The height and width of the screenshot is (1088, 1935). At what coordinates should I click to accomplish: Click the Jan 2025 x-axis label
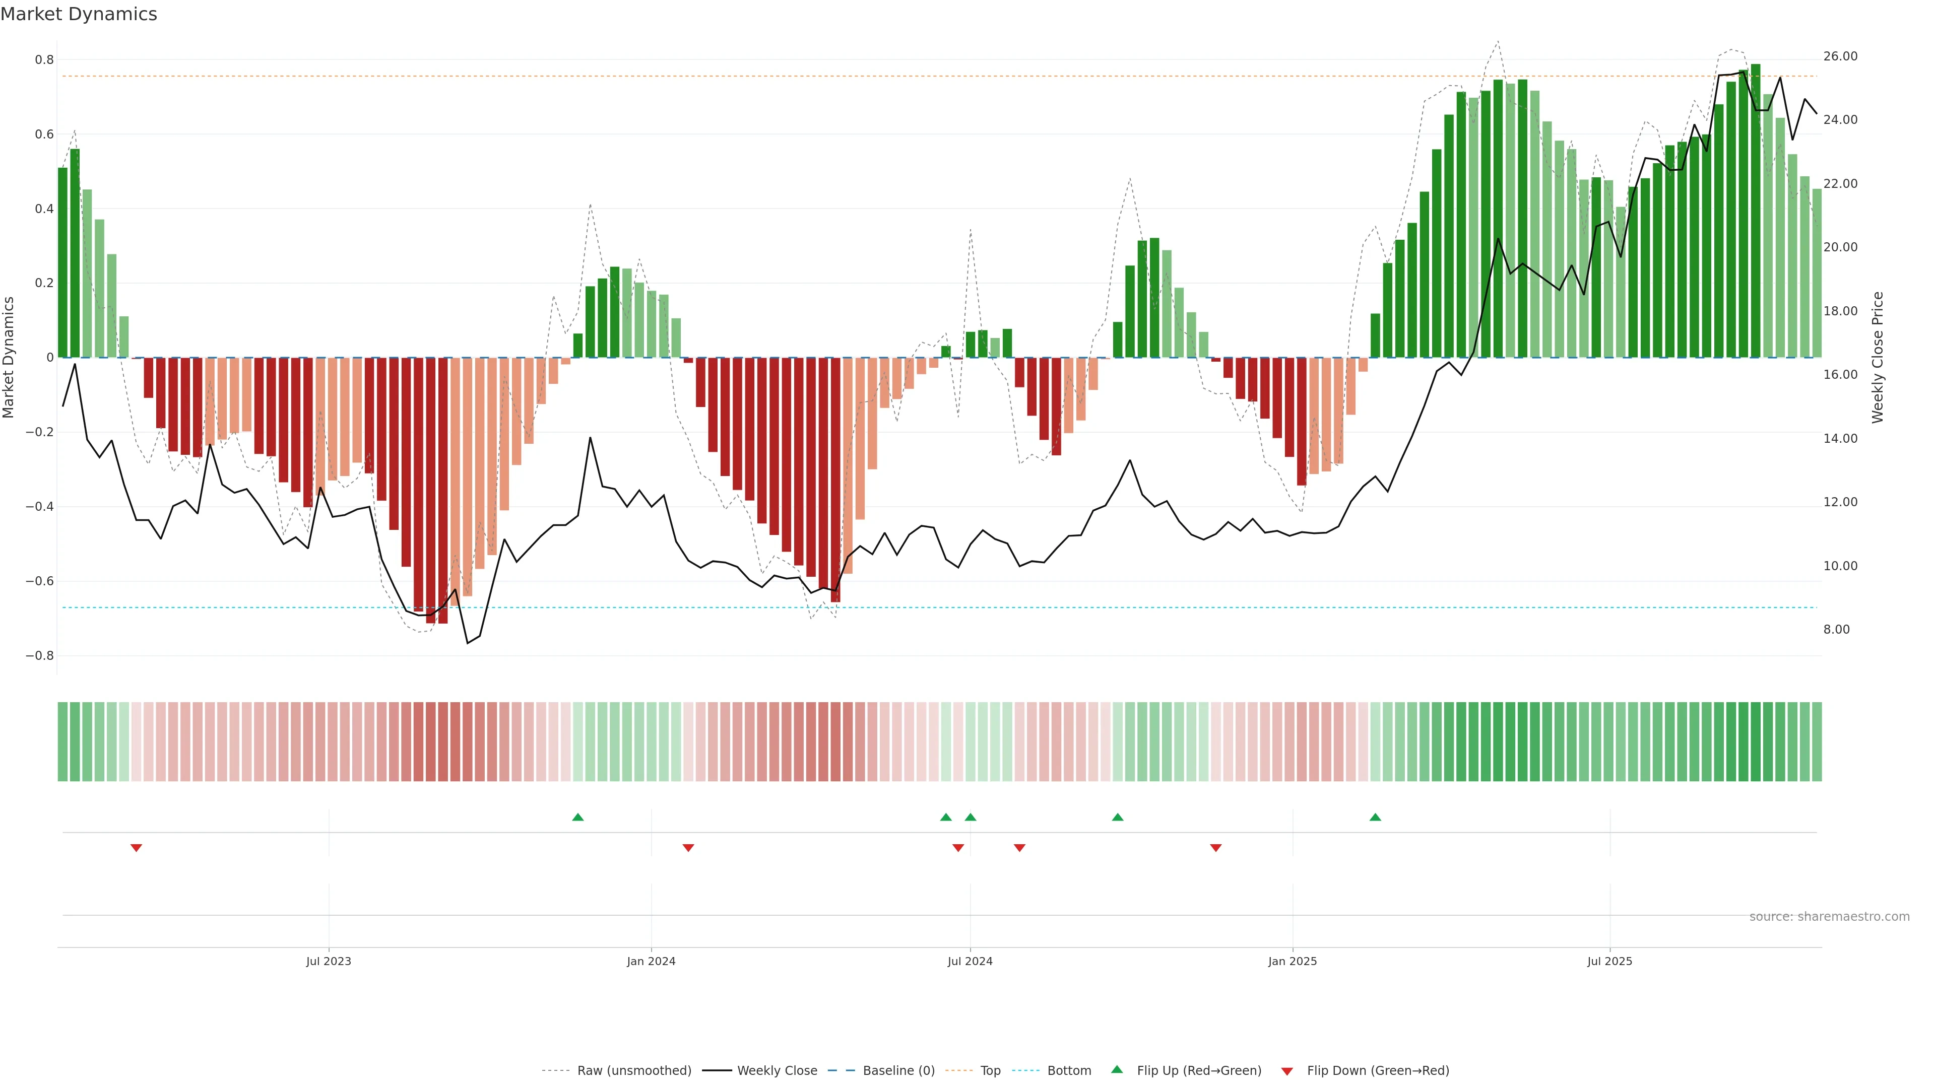pyautogui.click(x=1292, y=961)
